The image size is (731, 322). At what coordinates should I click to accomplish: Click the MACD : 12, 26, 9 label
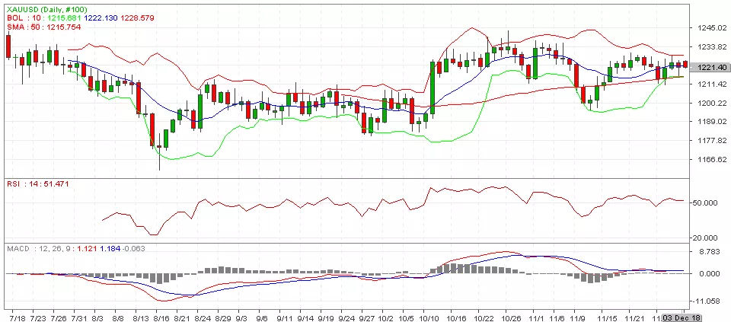coord(33,248)
